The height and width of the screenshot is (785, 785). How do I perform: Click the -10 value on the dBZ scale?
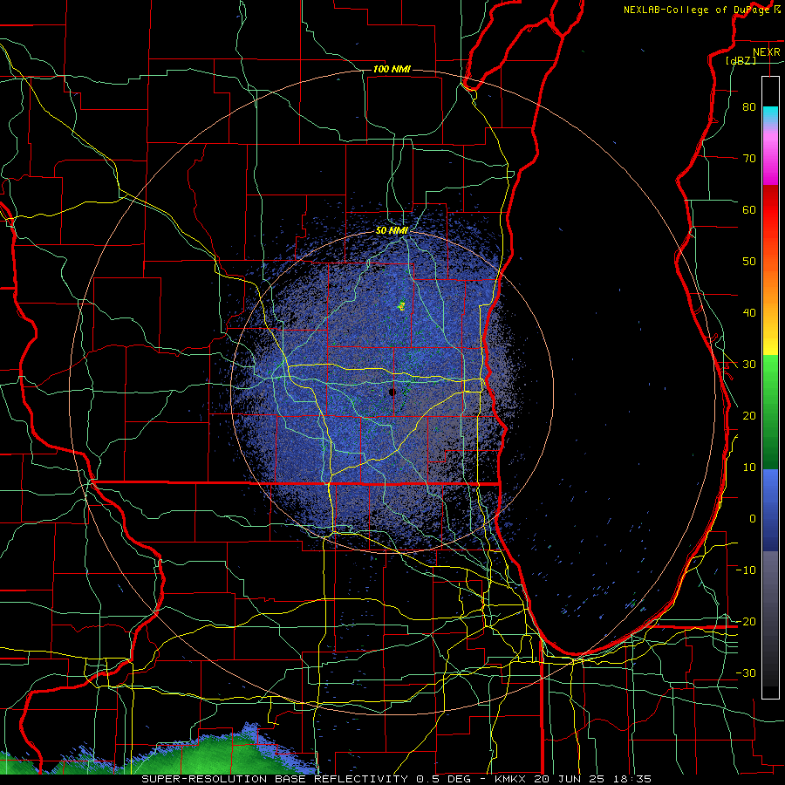tap(746, 570)
